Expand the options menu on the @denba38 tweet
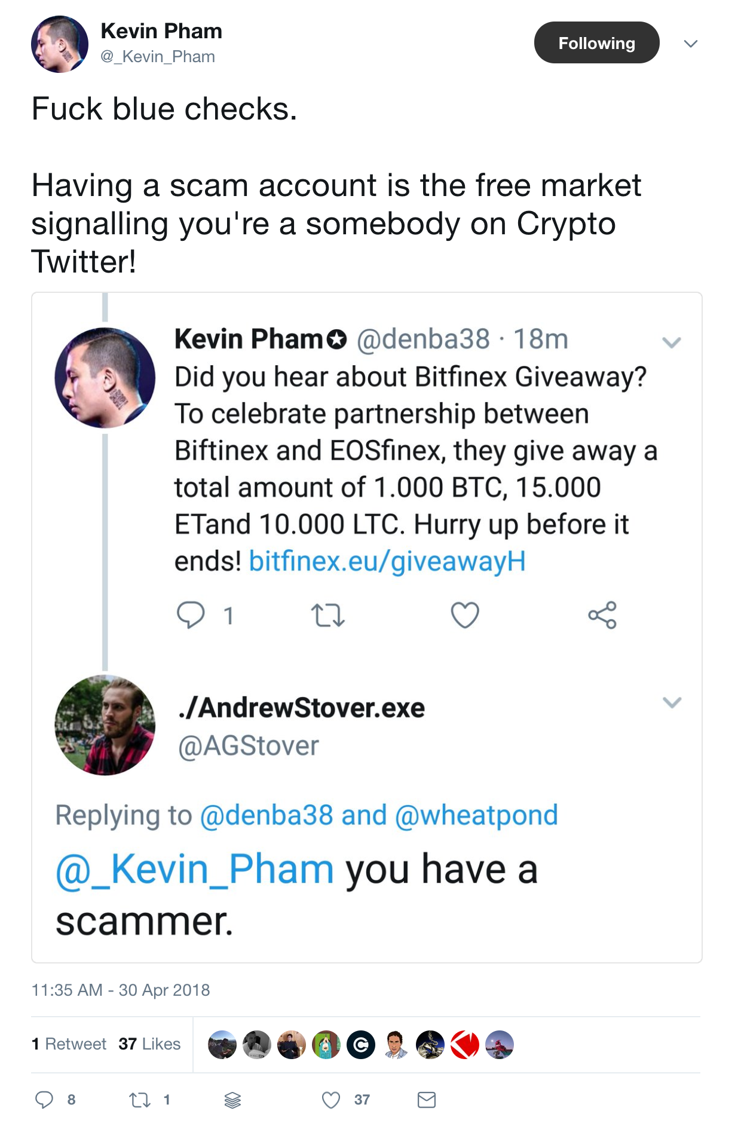 (673, 342)
